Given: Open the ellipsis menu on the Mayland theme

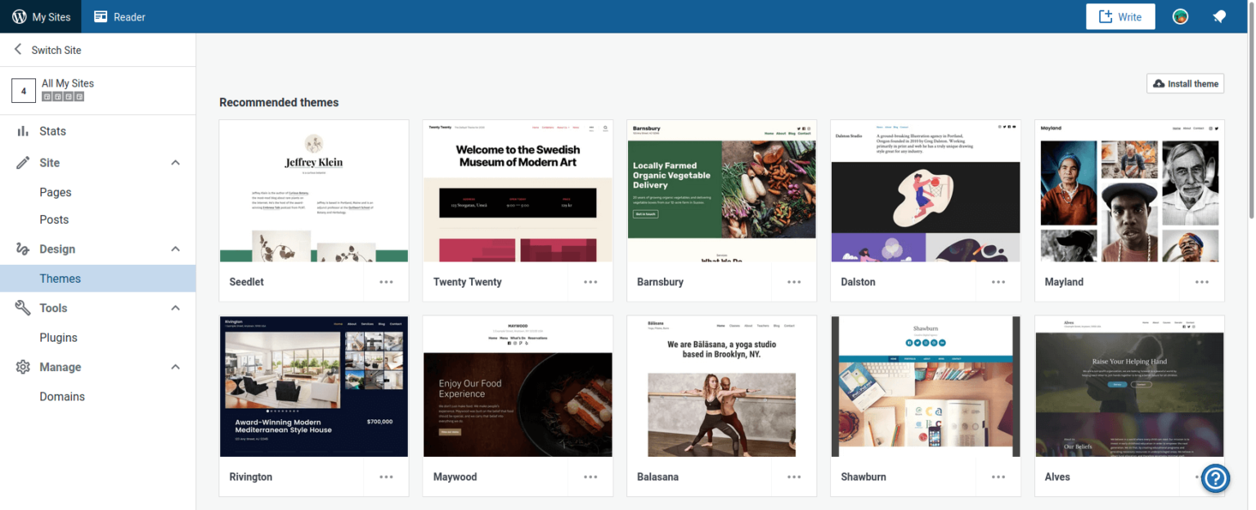Looking at the screenshot, I should pyautogui.click(x=1201, y=281).
